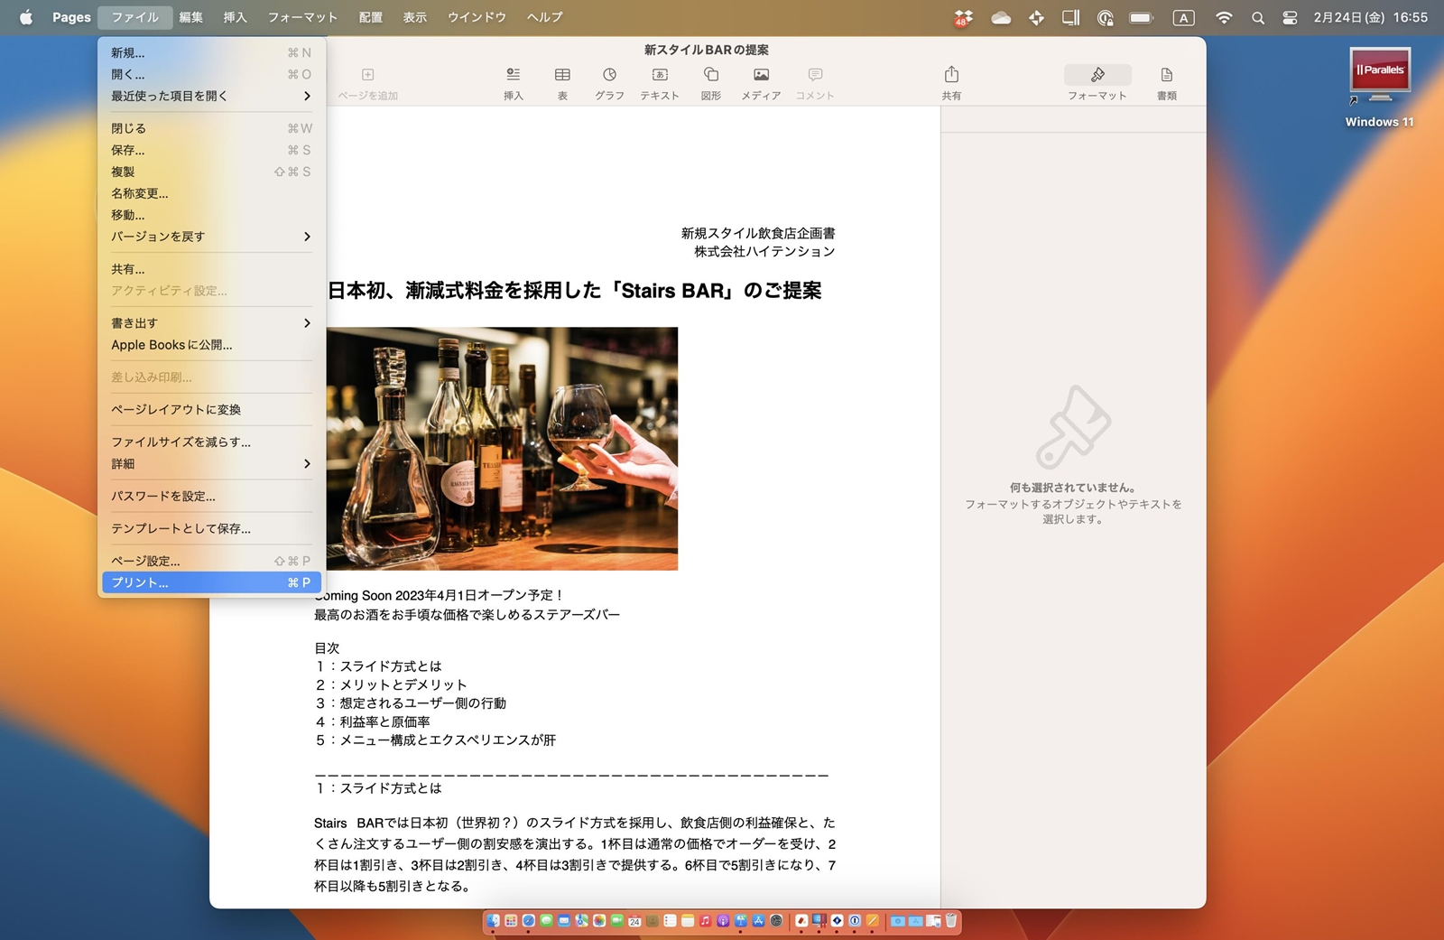Choose ページレイアウトに変換
This screenshot has height=940, width=1444.
(x=211, y=410)
